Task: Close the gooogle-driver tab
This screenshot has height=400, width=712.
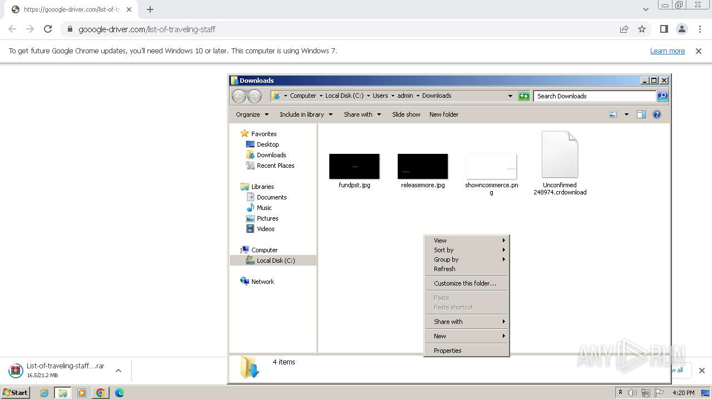Action: pyautogui.click(x=129, y=9)
